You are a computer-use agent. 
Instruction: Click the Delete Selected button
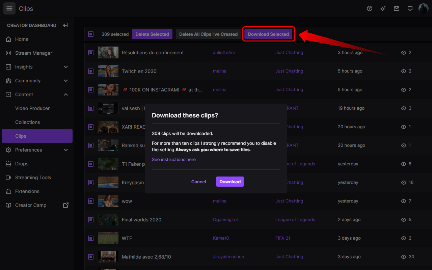point(152,34)
